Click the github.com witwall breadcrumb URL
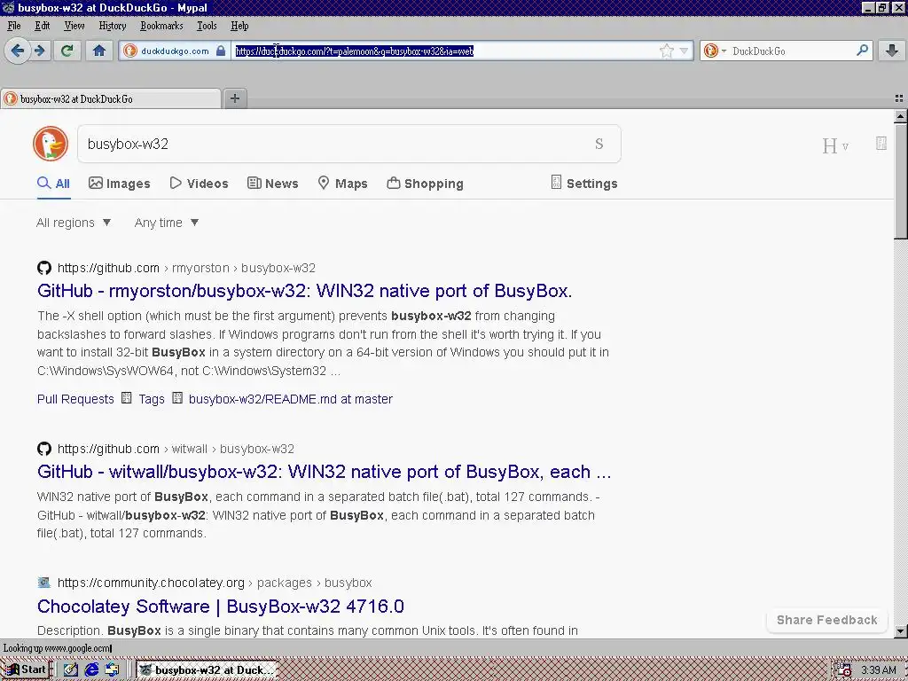The image size is (908, 681). click(x=176, y=449)
